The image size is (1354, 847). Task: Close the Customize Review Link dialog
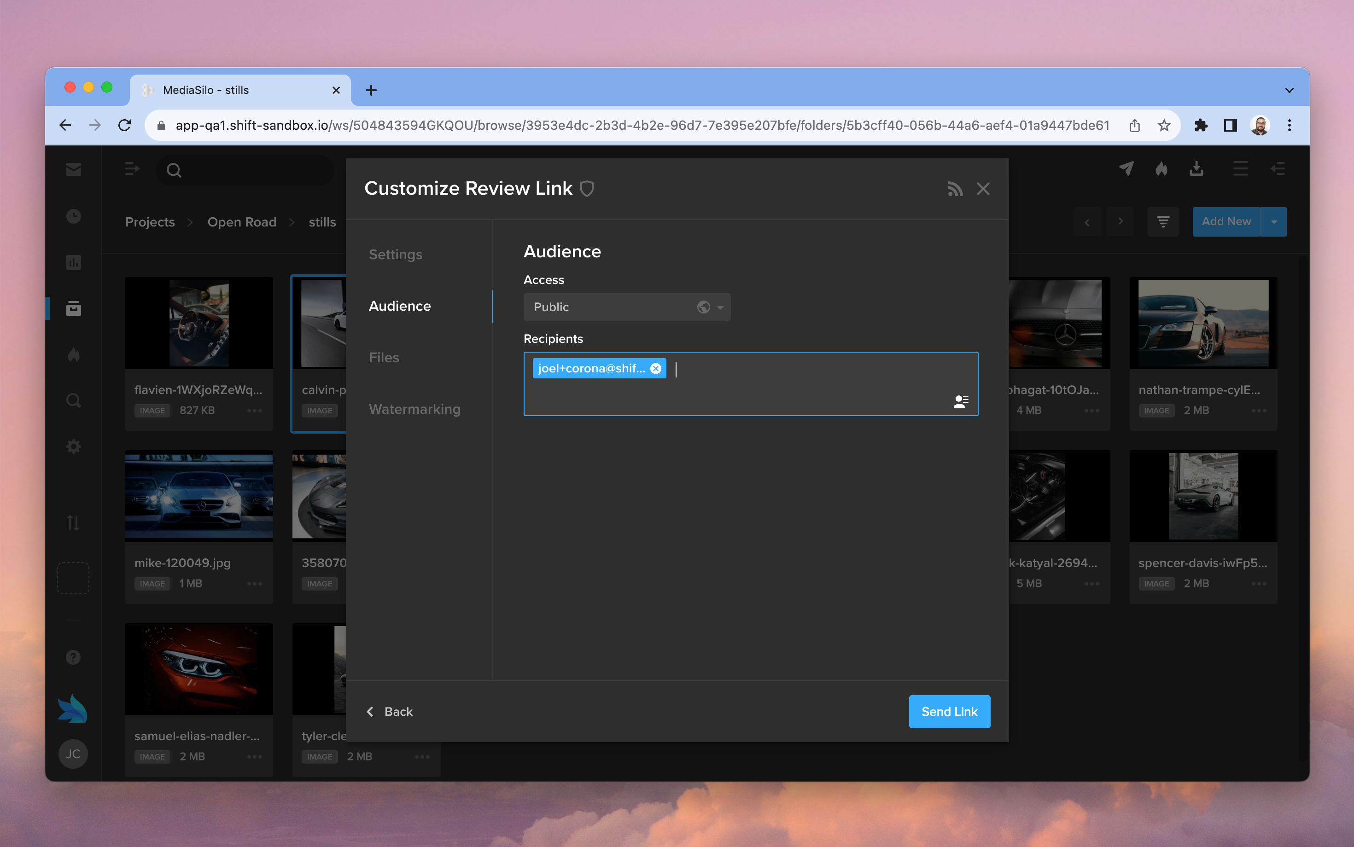click(x=983, y=189)
